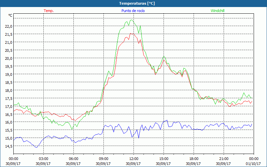Click the green Windchill legend label
Image resolution: width=267 pixels, height=167 pixels.
[x=218, y=11]
